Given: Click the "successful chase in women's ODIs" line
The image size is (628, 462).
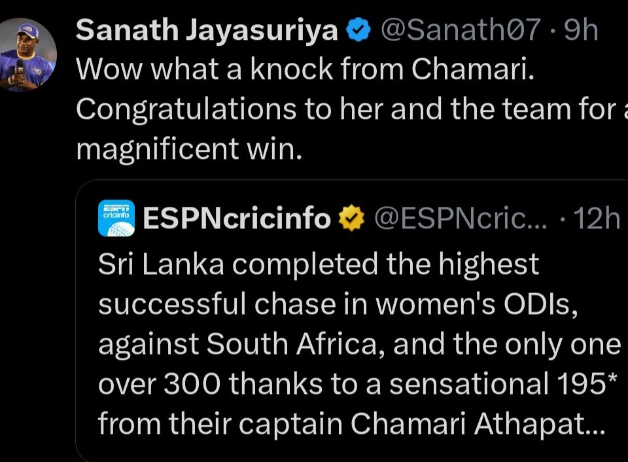Looking at the screenshot, I should (x=338, y=304).
